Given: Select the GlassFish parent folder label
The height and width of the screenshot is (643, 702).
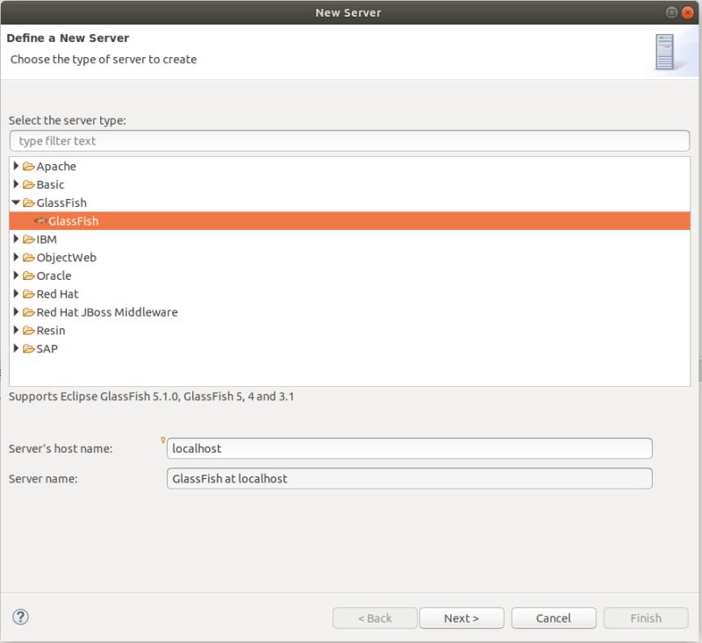Looking at the screenshot, I should [x=61, y=204].
